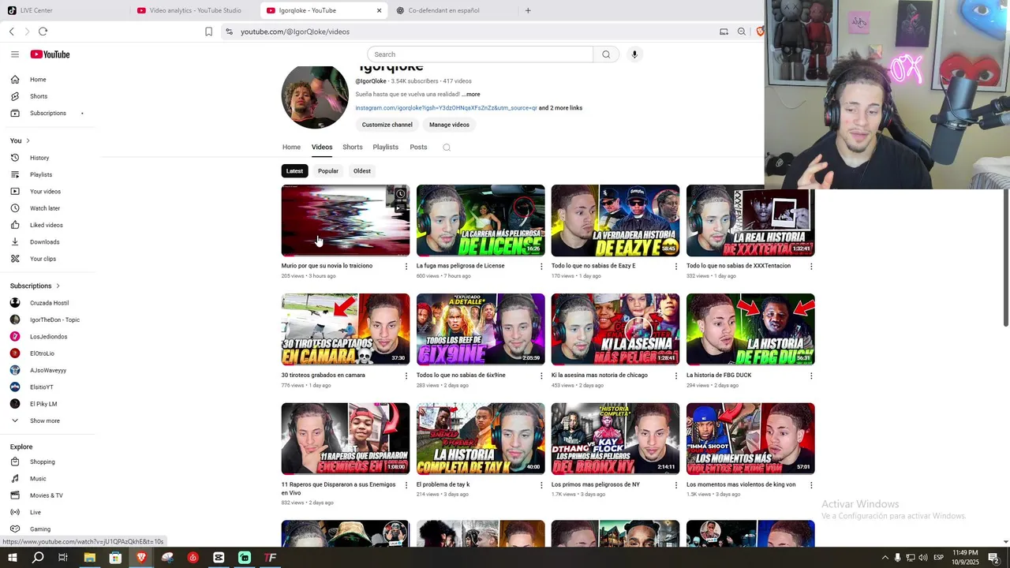Click the YouTube search input field
Image resolution: width=1010 pixels, height=568 pixels.
click(x=480, y=54)
